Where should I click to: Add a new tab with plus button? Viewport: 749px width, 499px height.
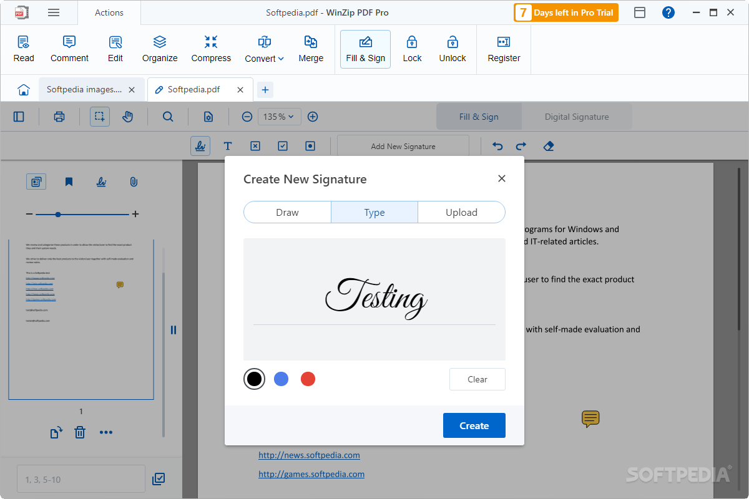click(265, 90)
